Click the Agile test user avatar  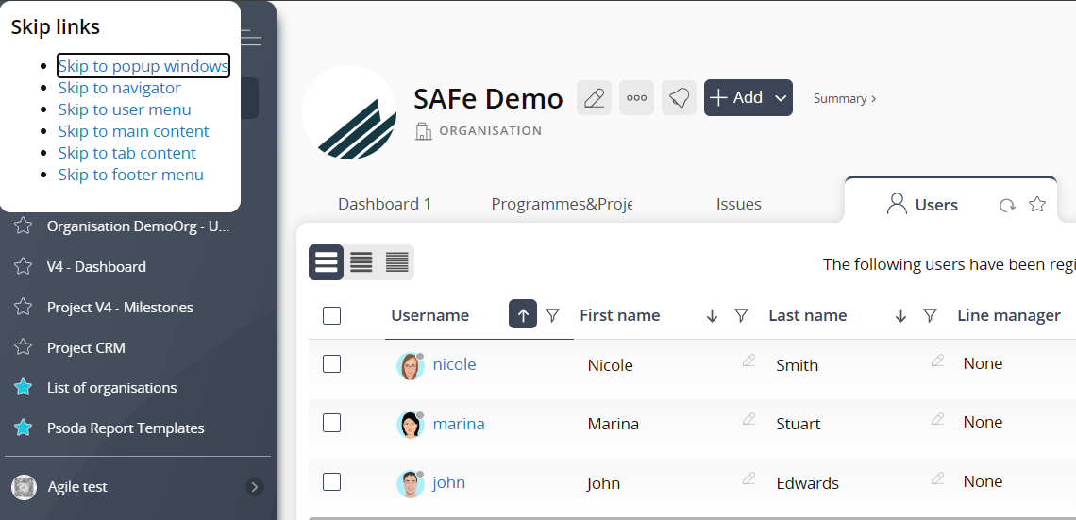point(24,487)
